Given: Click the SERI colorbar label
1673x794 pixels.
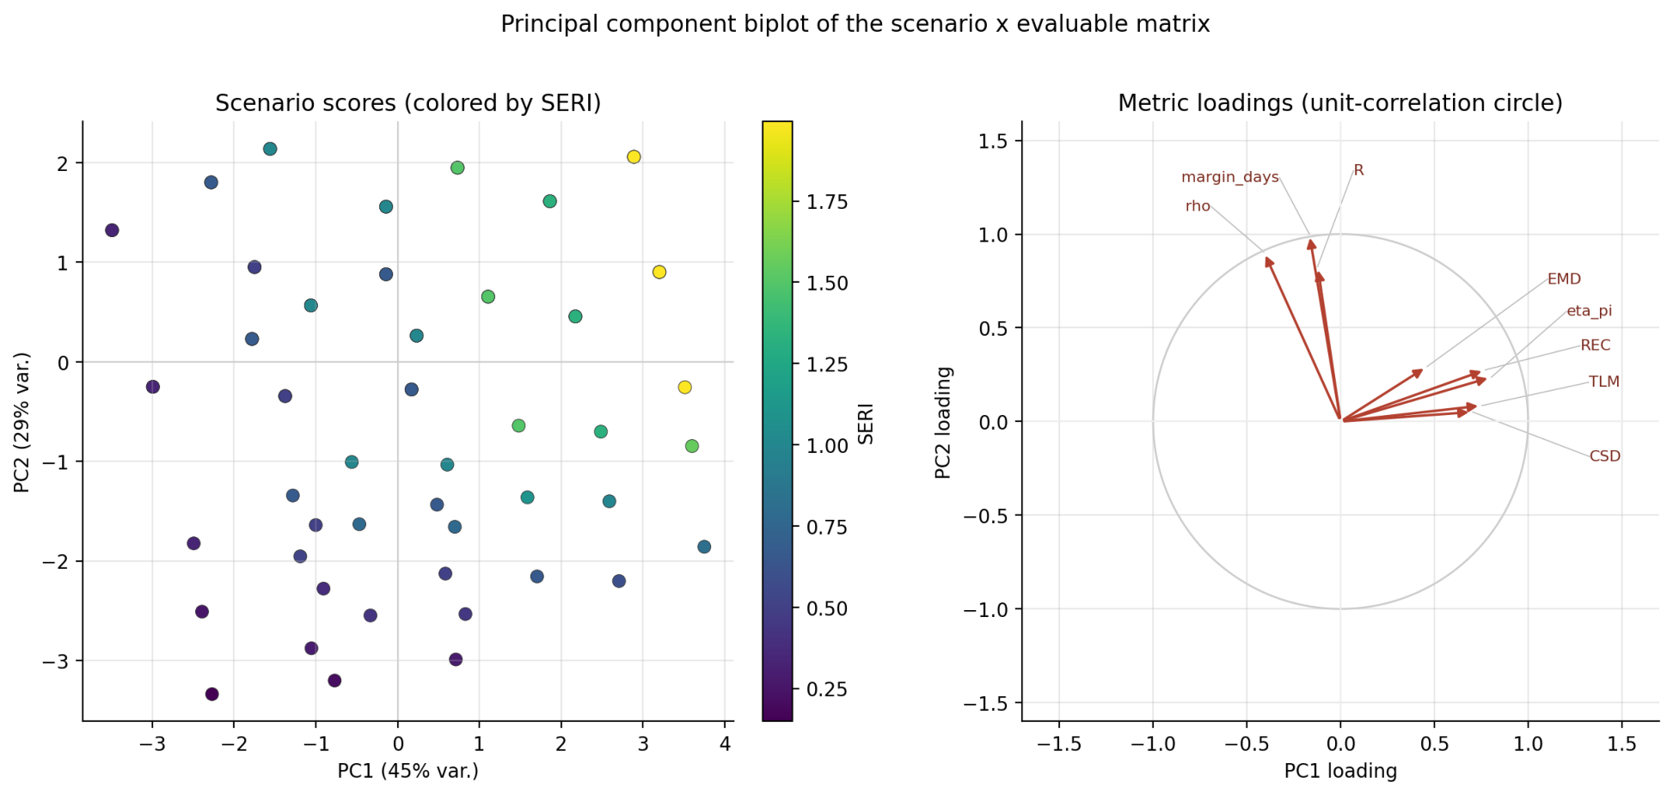Looking at the screenshot, I should 866,423.
